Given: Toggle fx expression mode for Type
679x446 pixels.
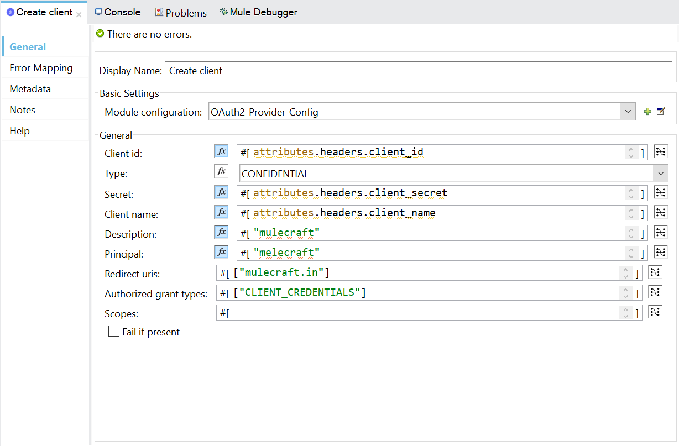Looking at the screenshot, I should pos(221,172).
